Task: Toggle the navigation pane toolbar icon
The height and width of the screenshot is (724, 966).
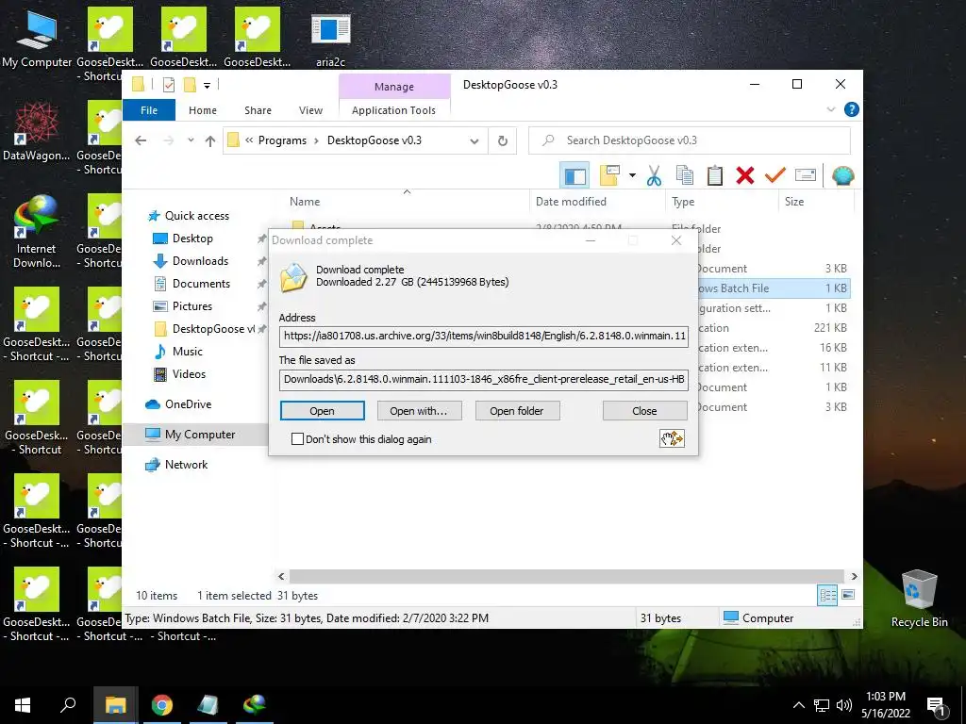Action: (575, 176)
